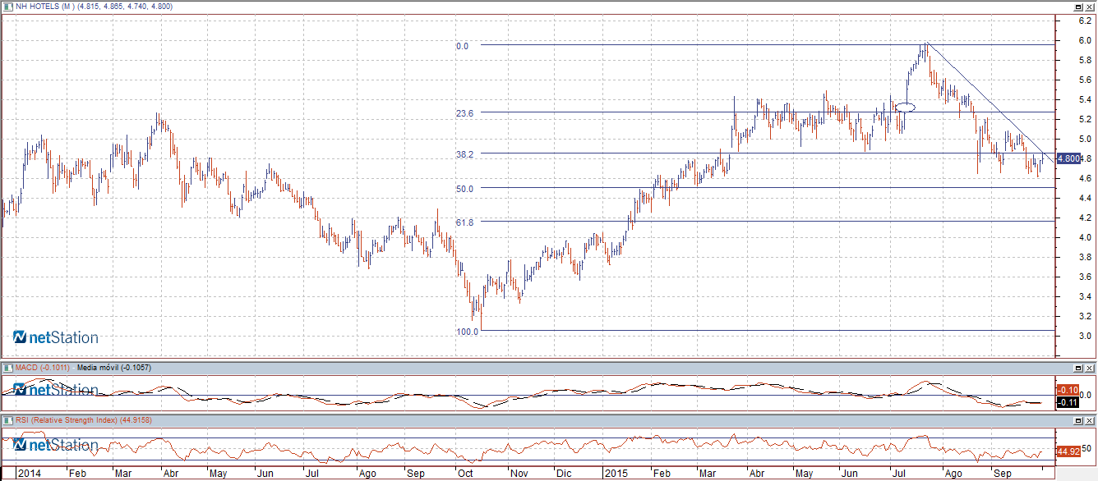Click the MACD panel icon
The width and height of the screenshot is (1098, 481).
pyautogui.click(x=7, y=367)
